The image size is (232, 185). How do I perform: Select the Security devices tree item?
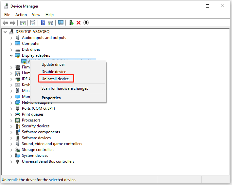pyautogui.click(x=36, y=126)
